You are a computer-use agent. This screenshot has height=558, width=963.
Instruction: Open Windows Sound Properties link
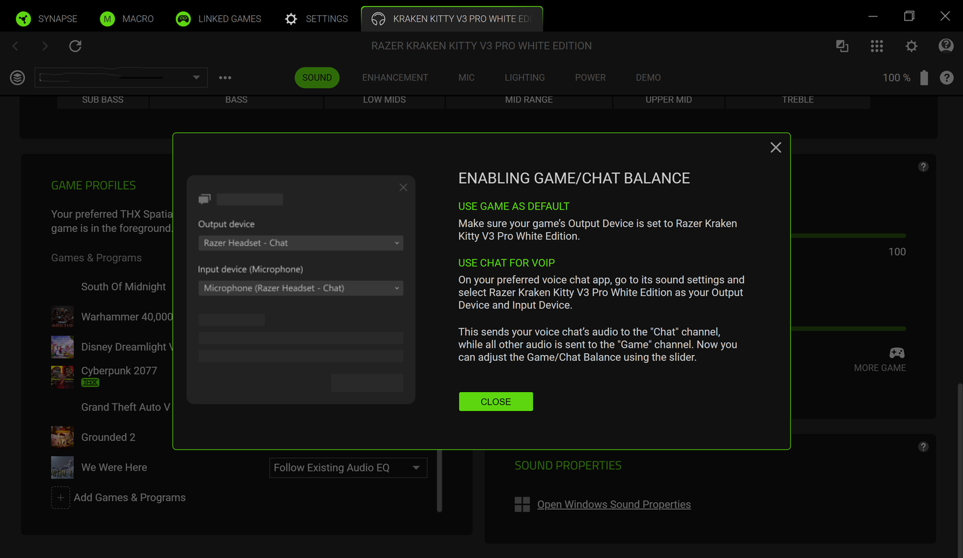tap(614, 504)
